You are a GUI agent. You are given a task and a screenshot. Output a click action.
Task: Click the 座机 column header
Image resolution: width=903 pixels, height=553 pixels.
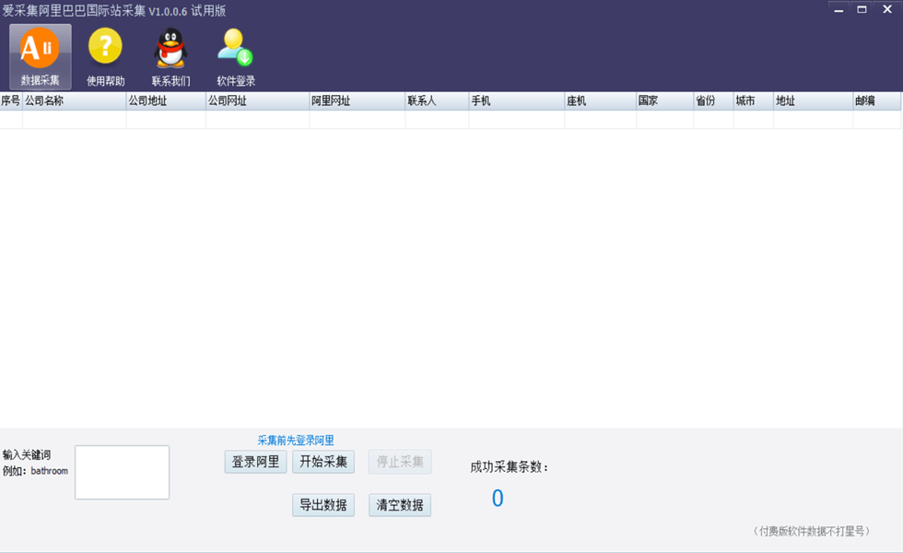click(600, 100)
